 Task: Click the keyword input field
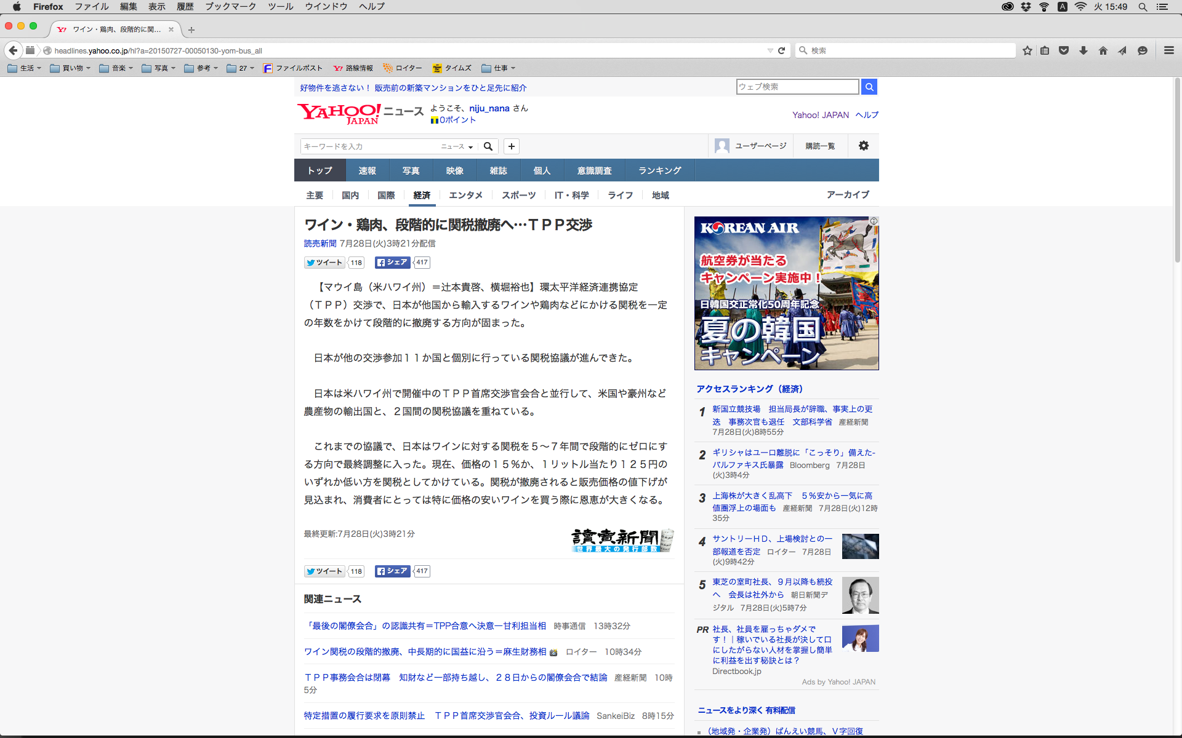(368, 146)
